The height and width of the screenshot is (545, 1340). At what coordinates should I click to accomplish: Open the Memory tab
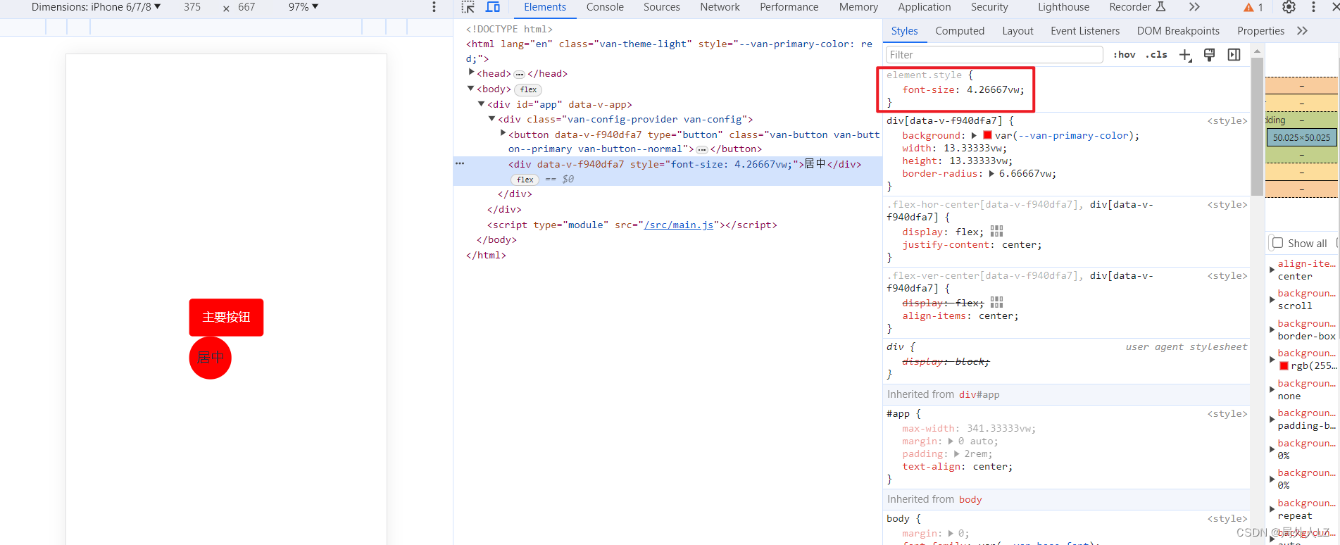[x=858, y=7]
